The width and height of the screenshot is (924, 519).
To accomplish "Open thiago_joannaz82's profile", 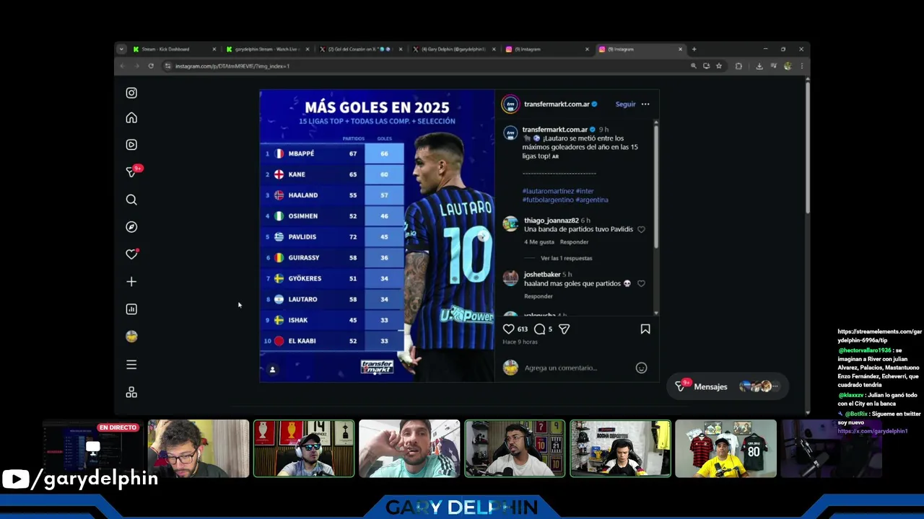I will tap(552, 221).
